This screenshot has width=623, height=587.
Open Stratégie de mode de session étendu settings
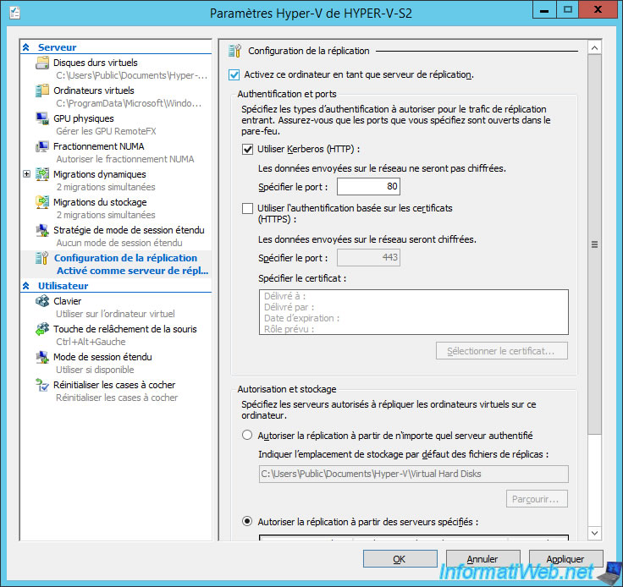click(x=128, y=230)
